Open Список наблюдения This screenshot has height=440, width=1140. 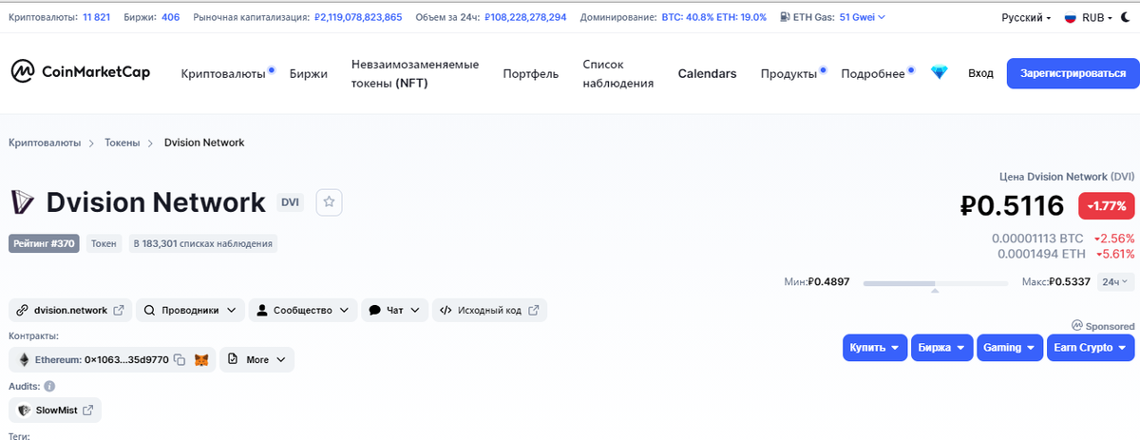click(618, 73)
